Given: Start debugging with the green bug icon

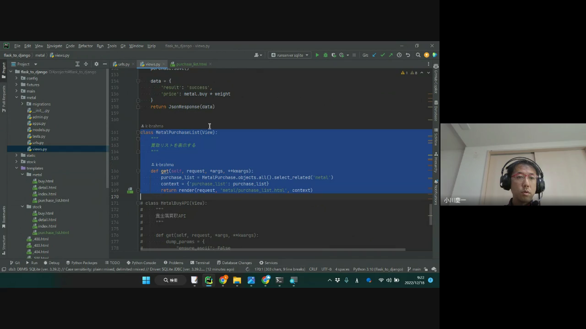Looking at the screenshot, I should (326, 55).
